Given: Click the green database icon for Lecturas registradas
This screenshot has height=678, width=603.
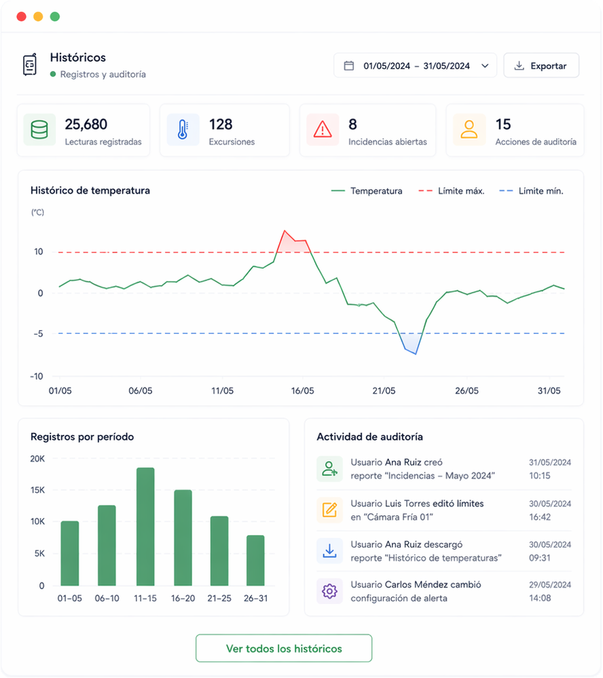Looking at the screenshot, I should click(x=39, y=130).
